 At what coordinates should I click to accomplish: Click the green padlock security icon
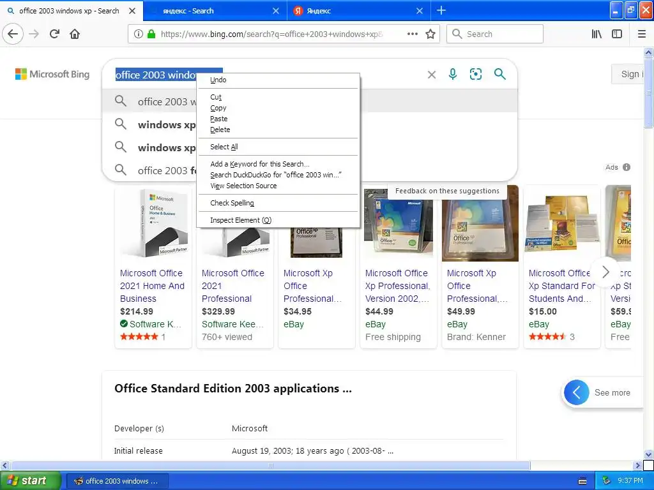(151, 34)
